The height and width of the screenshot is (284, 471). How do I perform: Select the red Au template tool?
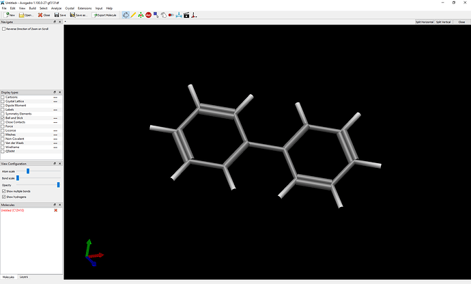pyautogui.click(x=148, y=15)
